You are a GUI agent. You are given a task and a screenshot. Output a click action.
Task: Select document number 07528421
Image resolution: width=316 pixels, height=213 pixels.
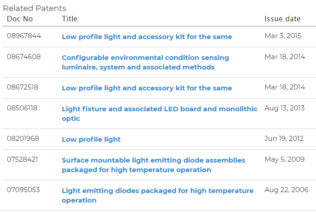coord(22,159)
